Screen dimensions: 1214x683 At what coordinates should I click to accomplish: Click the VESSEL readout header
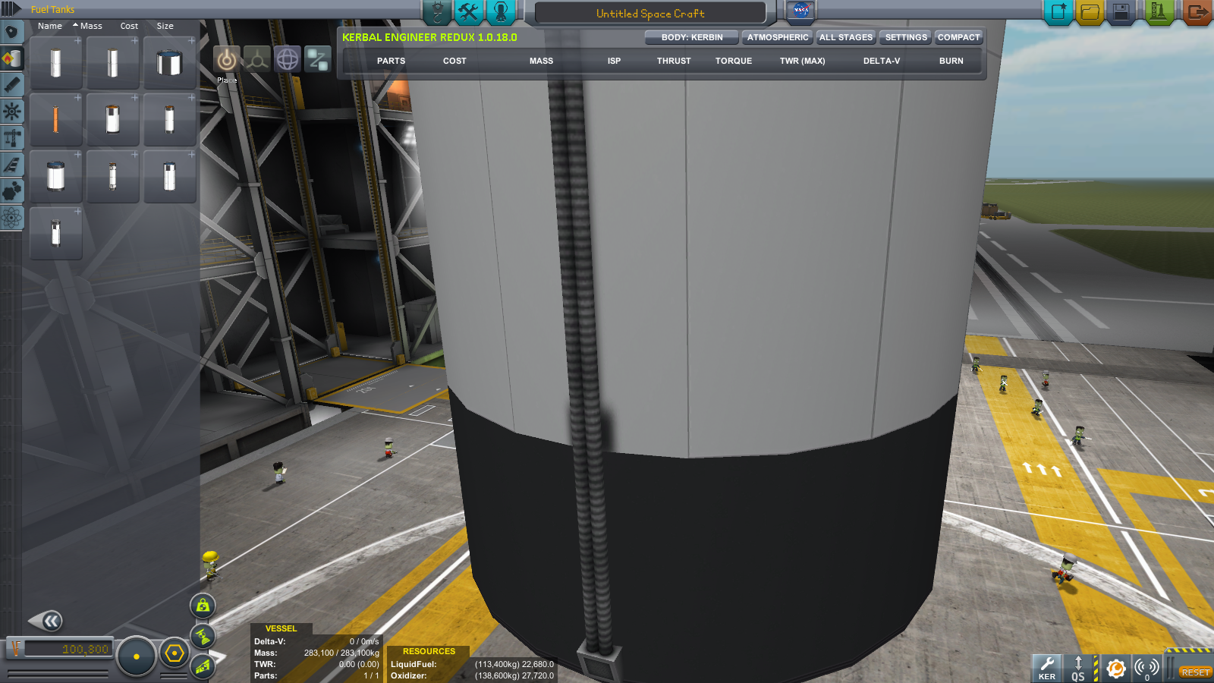click(x=281, y=628)
